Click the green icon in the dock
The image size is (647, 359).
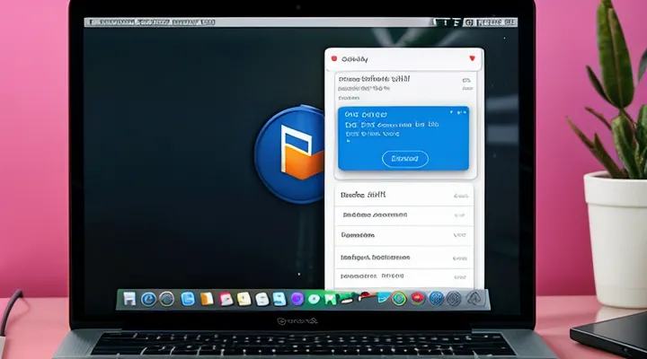point(314,299)
